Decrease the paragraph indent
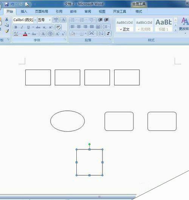 coord(100,20)
